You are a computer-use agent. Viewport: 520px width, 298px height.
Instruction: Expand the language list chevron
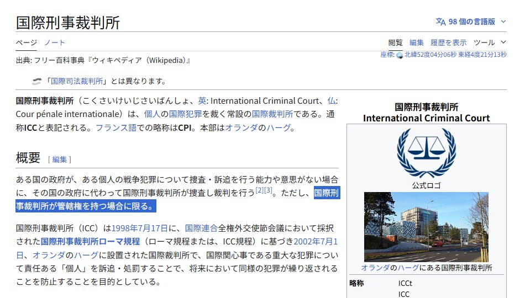(x=503, y=22)
